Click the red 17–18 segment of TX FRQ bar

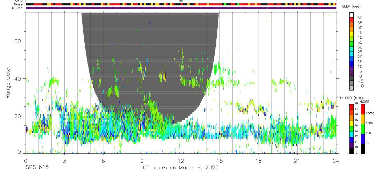pos(352,107)
